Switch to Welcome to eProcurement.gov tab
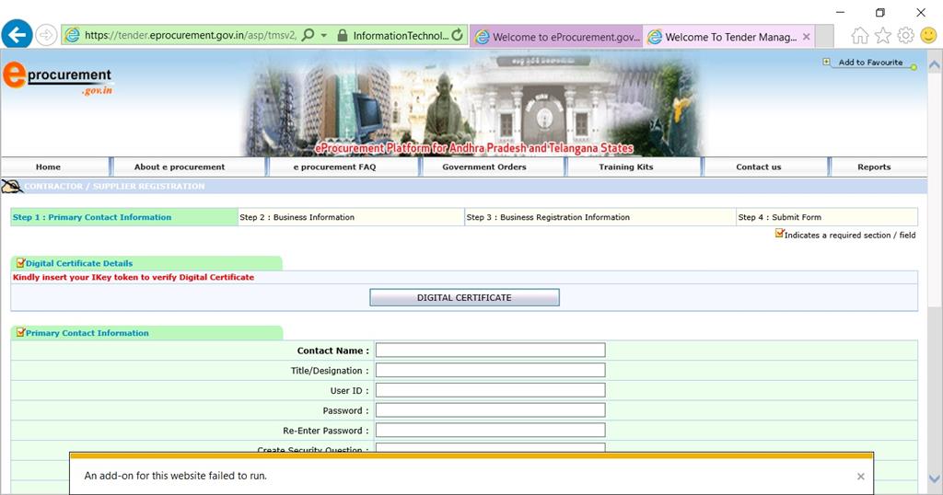 click(557, 37)
